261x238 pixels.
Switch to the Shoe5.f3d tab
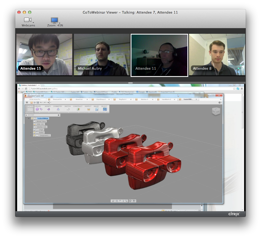click(x=79, y=99)
